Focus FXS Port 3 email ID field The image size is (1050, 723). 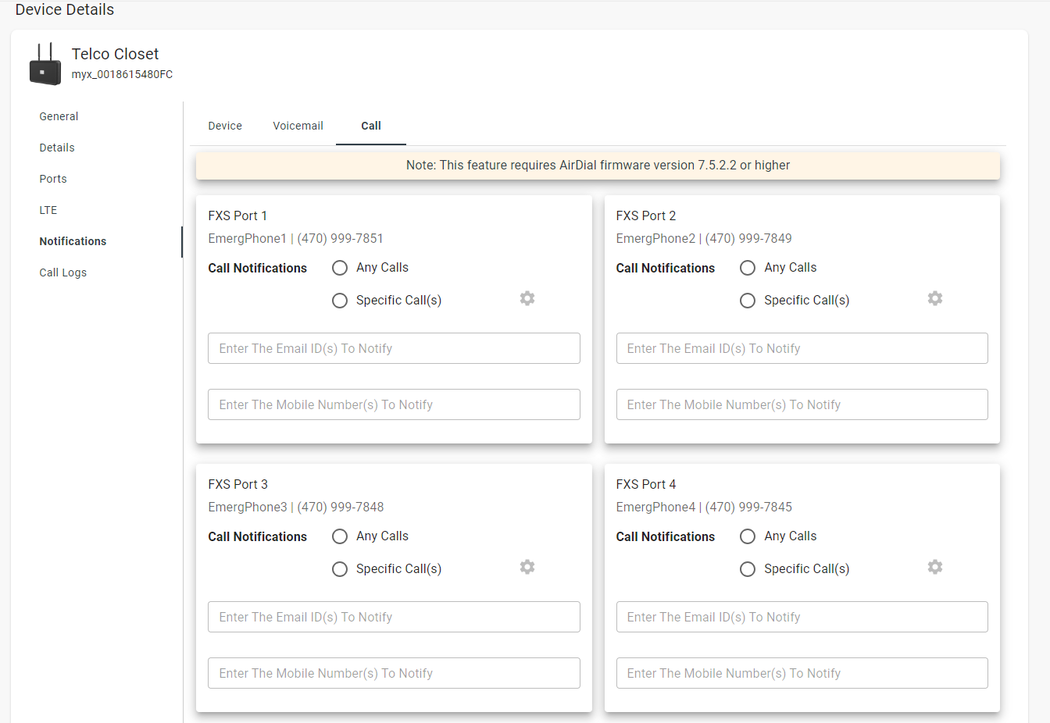[x=394, y=617]
